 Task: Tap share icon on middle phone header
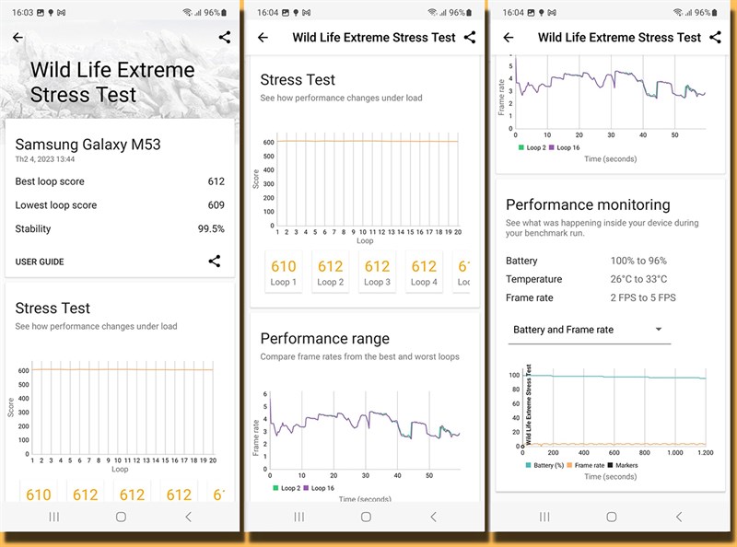(470, 38)
